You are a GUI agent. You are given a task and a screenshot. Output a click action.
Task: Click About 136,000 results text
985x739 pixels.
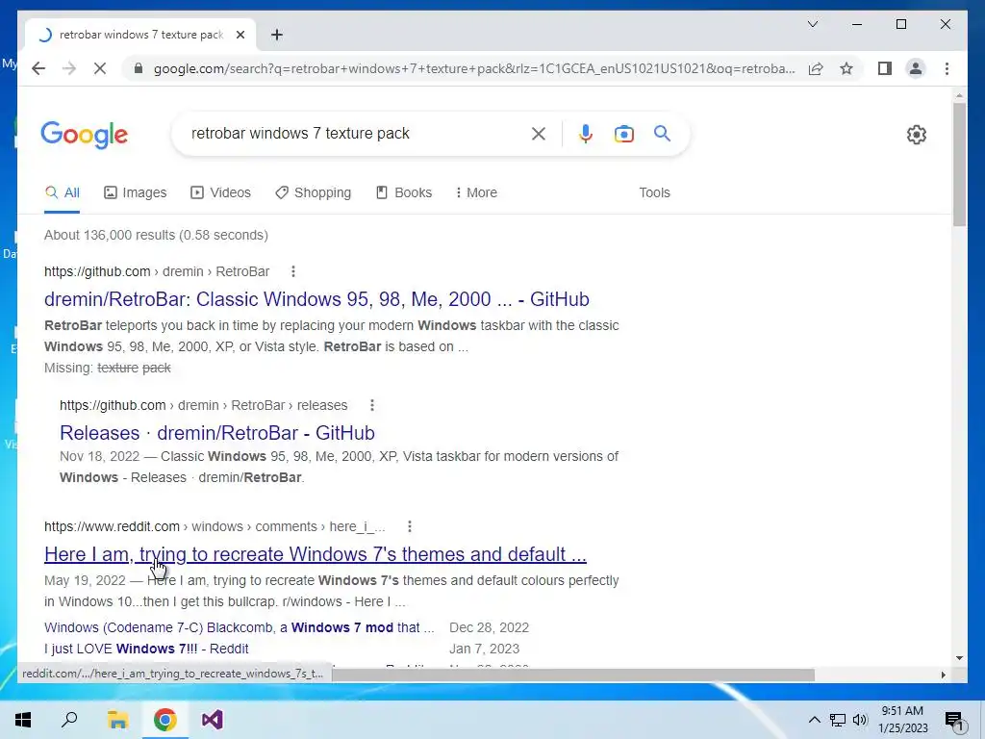(156, 235)
